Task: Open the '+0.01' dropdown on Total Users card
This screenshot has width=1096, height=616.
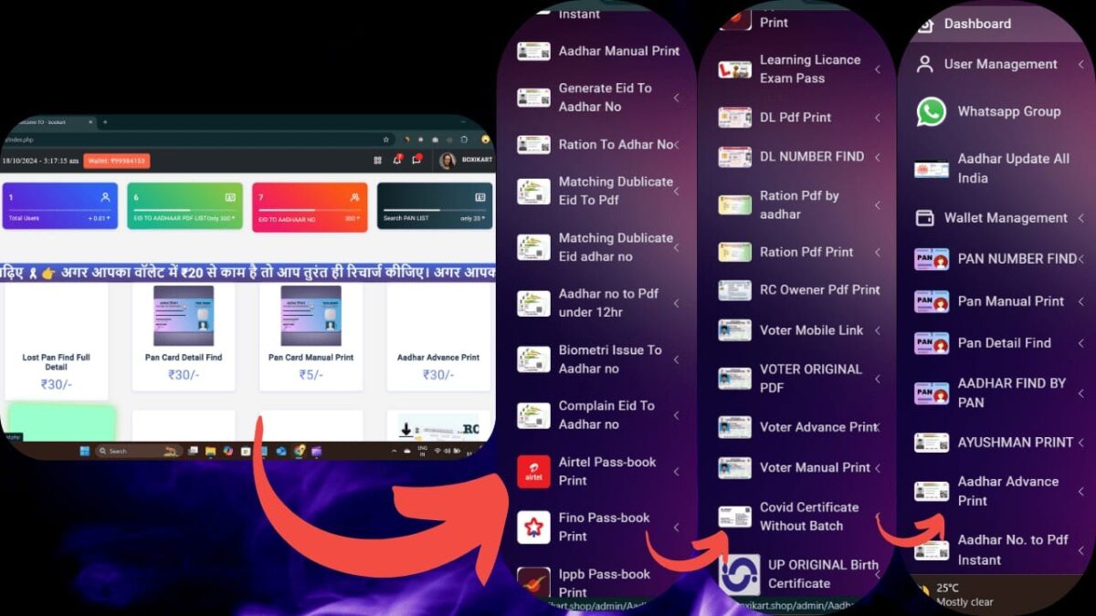Action: 100,218
